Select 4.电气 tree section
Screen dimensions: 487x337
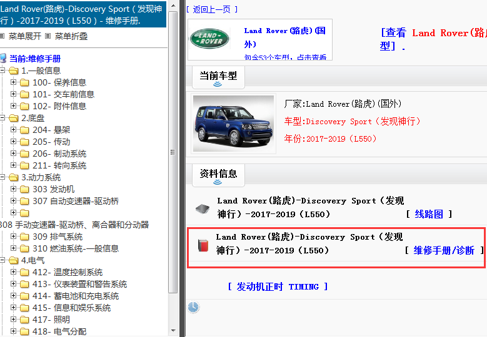(33, 260)
